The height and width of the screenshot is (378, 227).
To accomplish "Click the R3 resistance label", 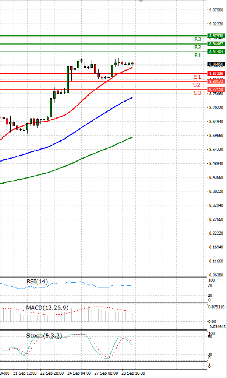I will (197, 39).
